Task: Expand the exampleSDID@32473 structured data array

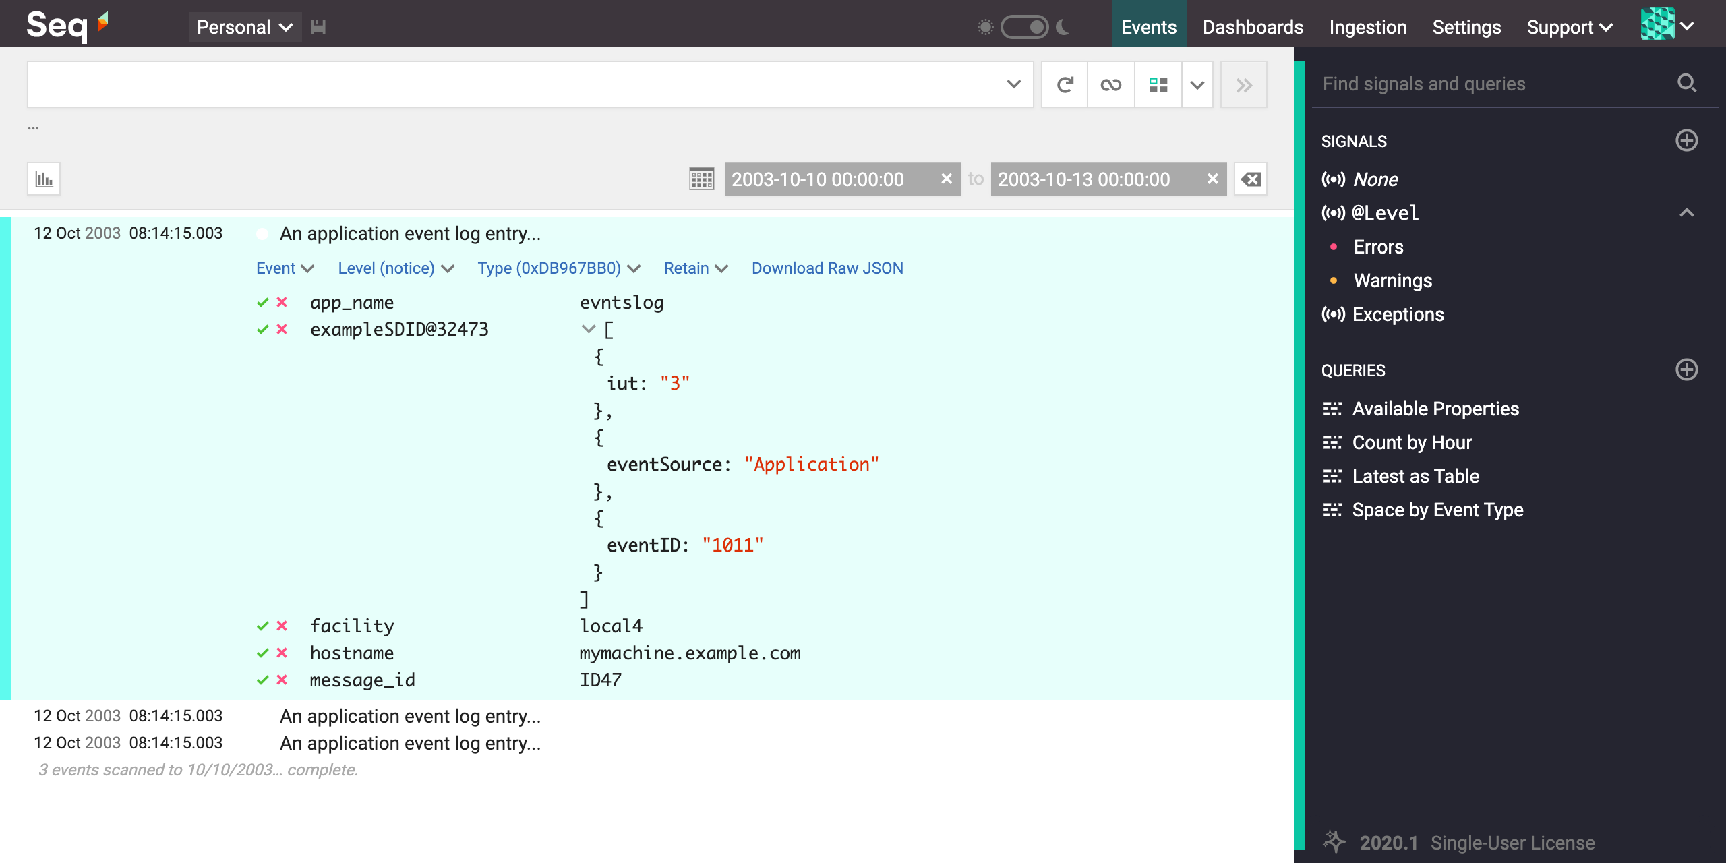Action: click(x=588, y=330)
